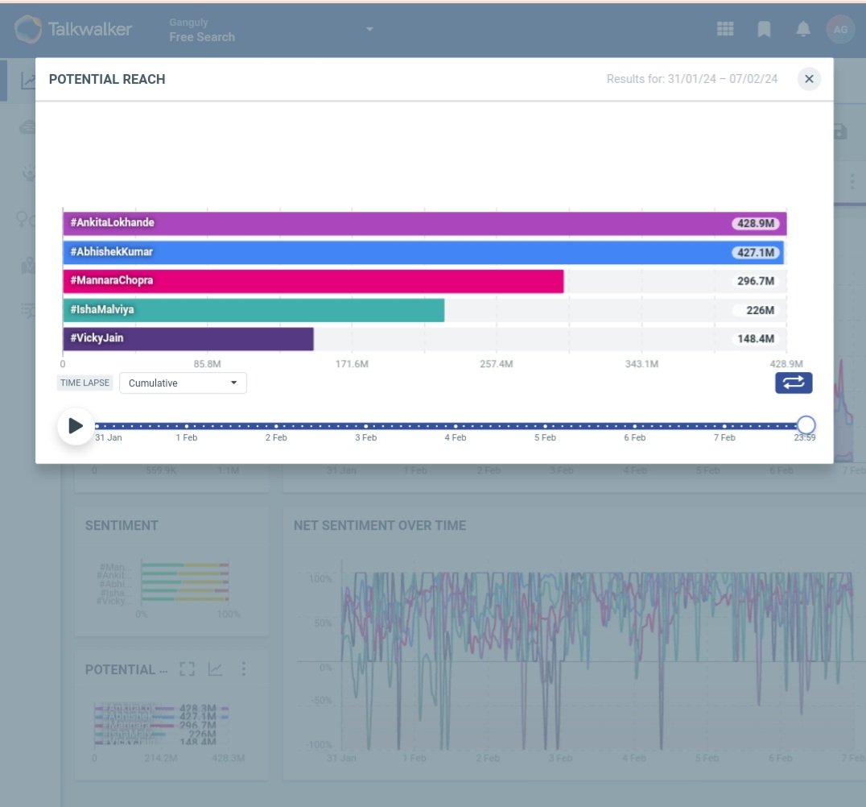Click the 427.1M value label
The width and height of the screenshot is (866, 807).
pos(756,253)
